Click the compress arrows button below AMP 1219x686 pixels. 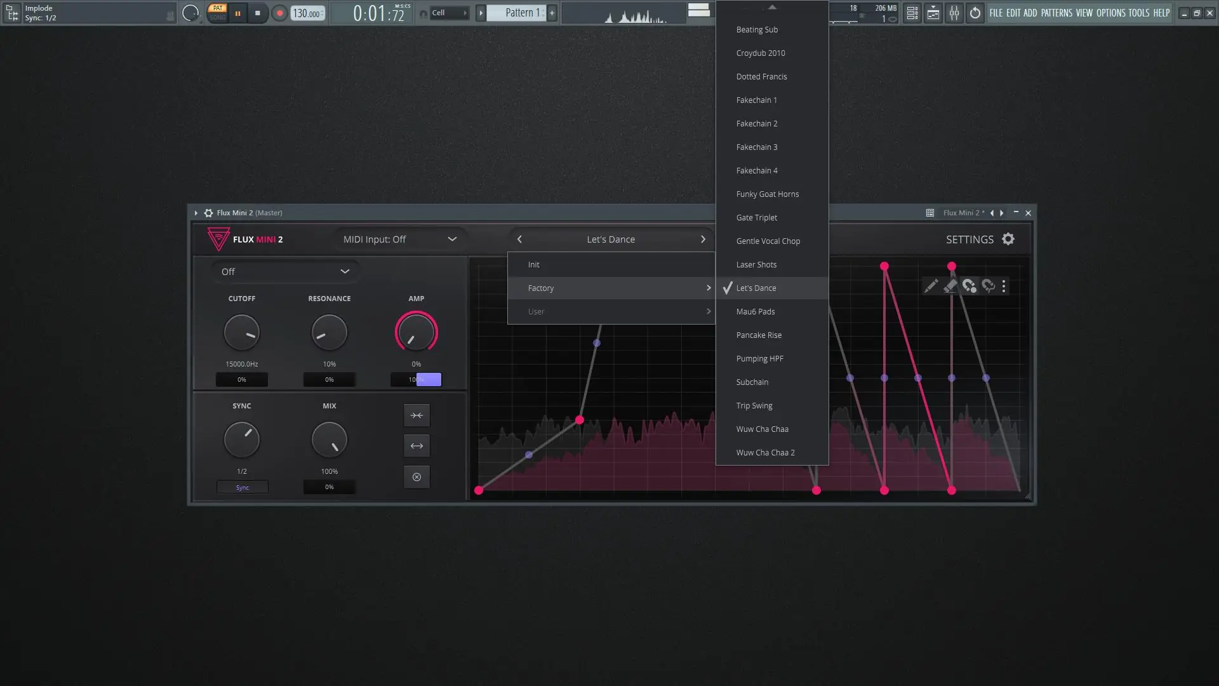pyautogui.click(x=416, y=415)
